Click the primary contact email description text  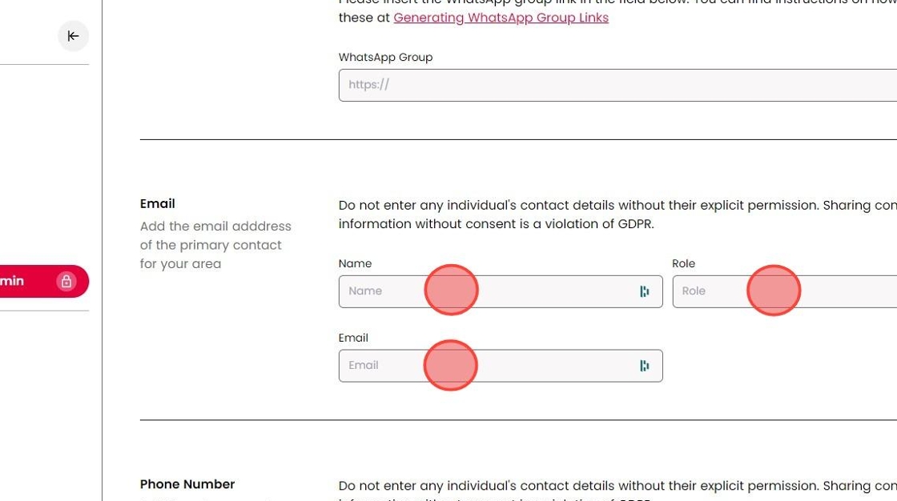(x=215, y=245)
